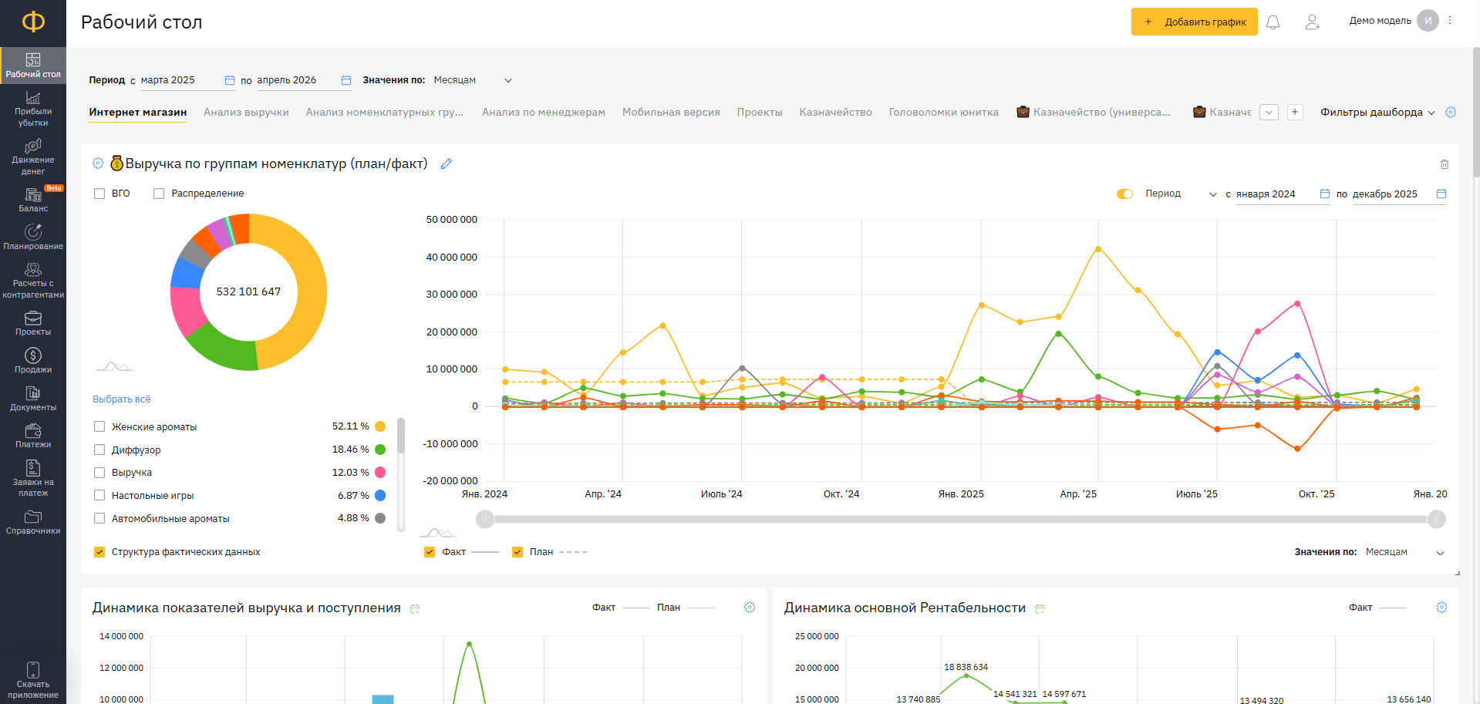Click Выбрать всё link

click(122, 399)
